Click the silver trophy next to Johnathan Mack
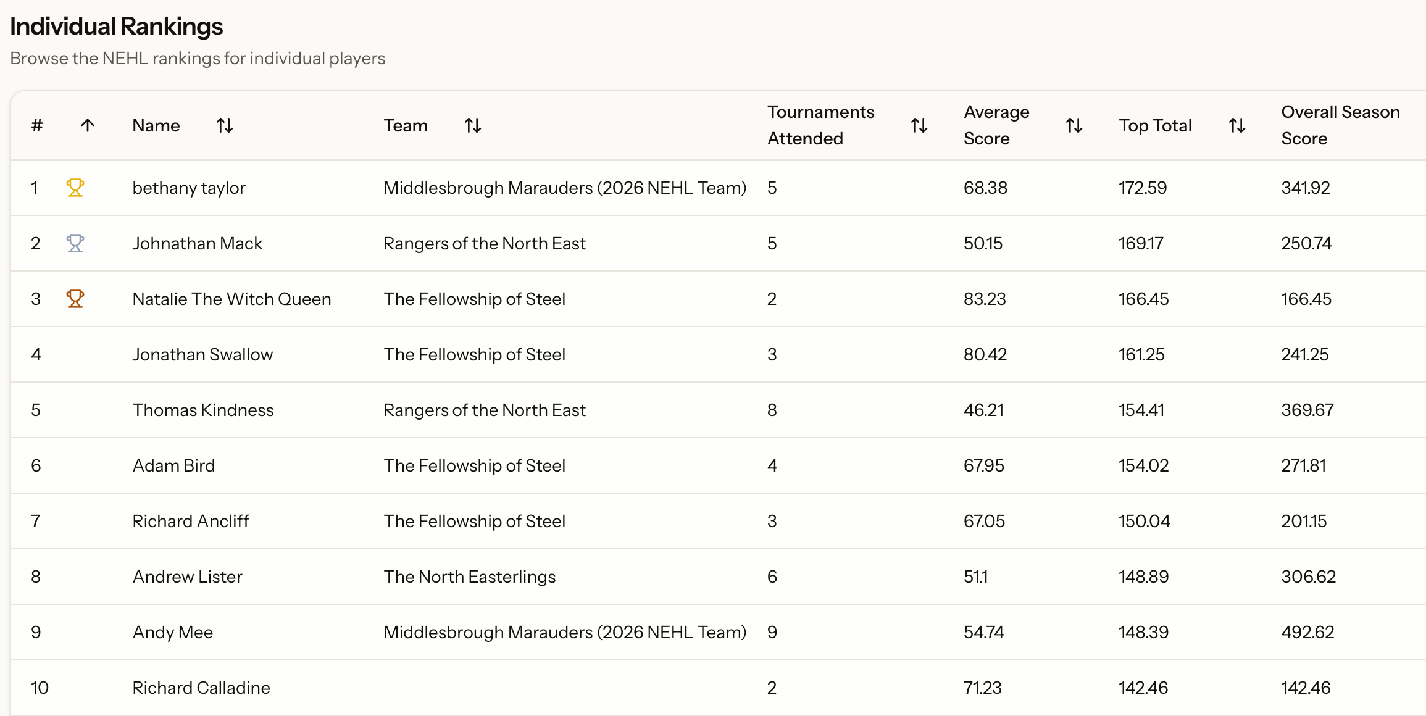Screen dimensions: 1426x716 (75, 243)
